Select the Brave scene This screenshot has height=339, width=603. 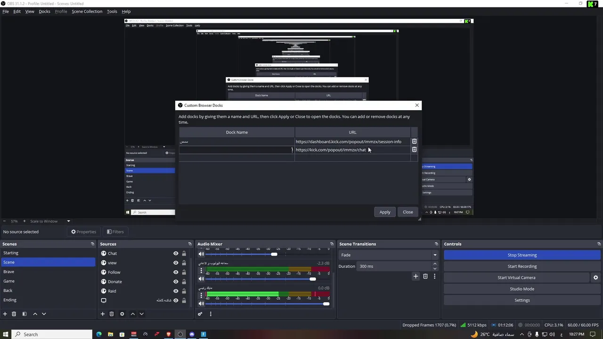[x=48, y=272]
